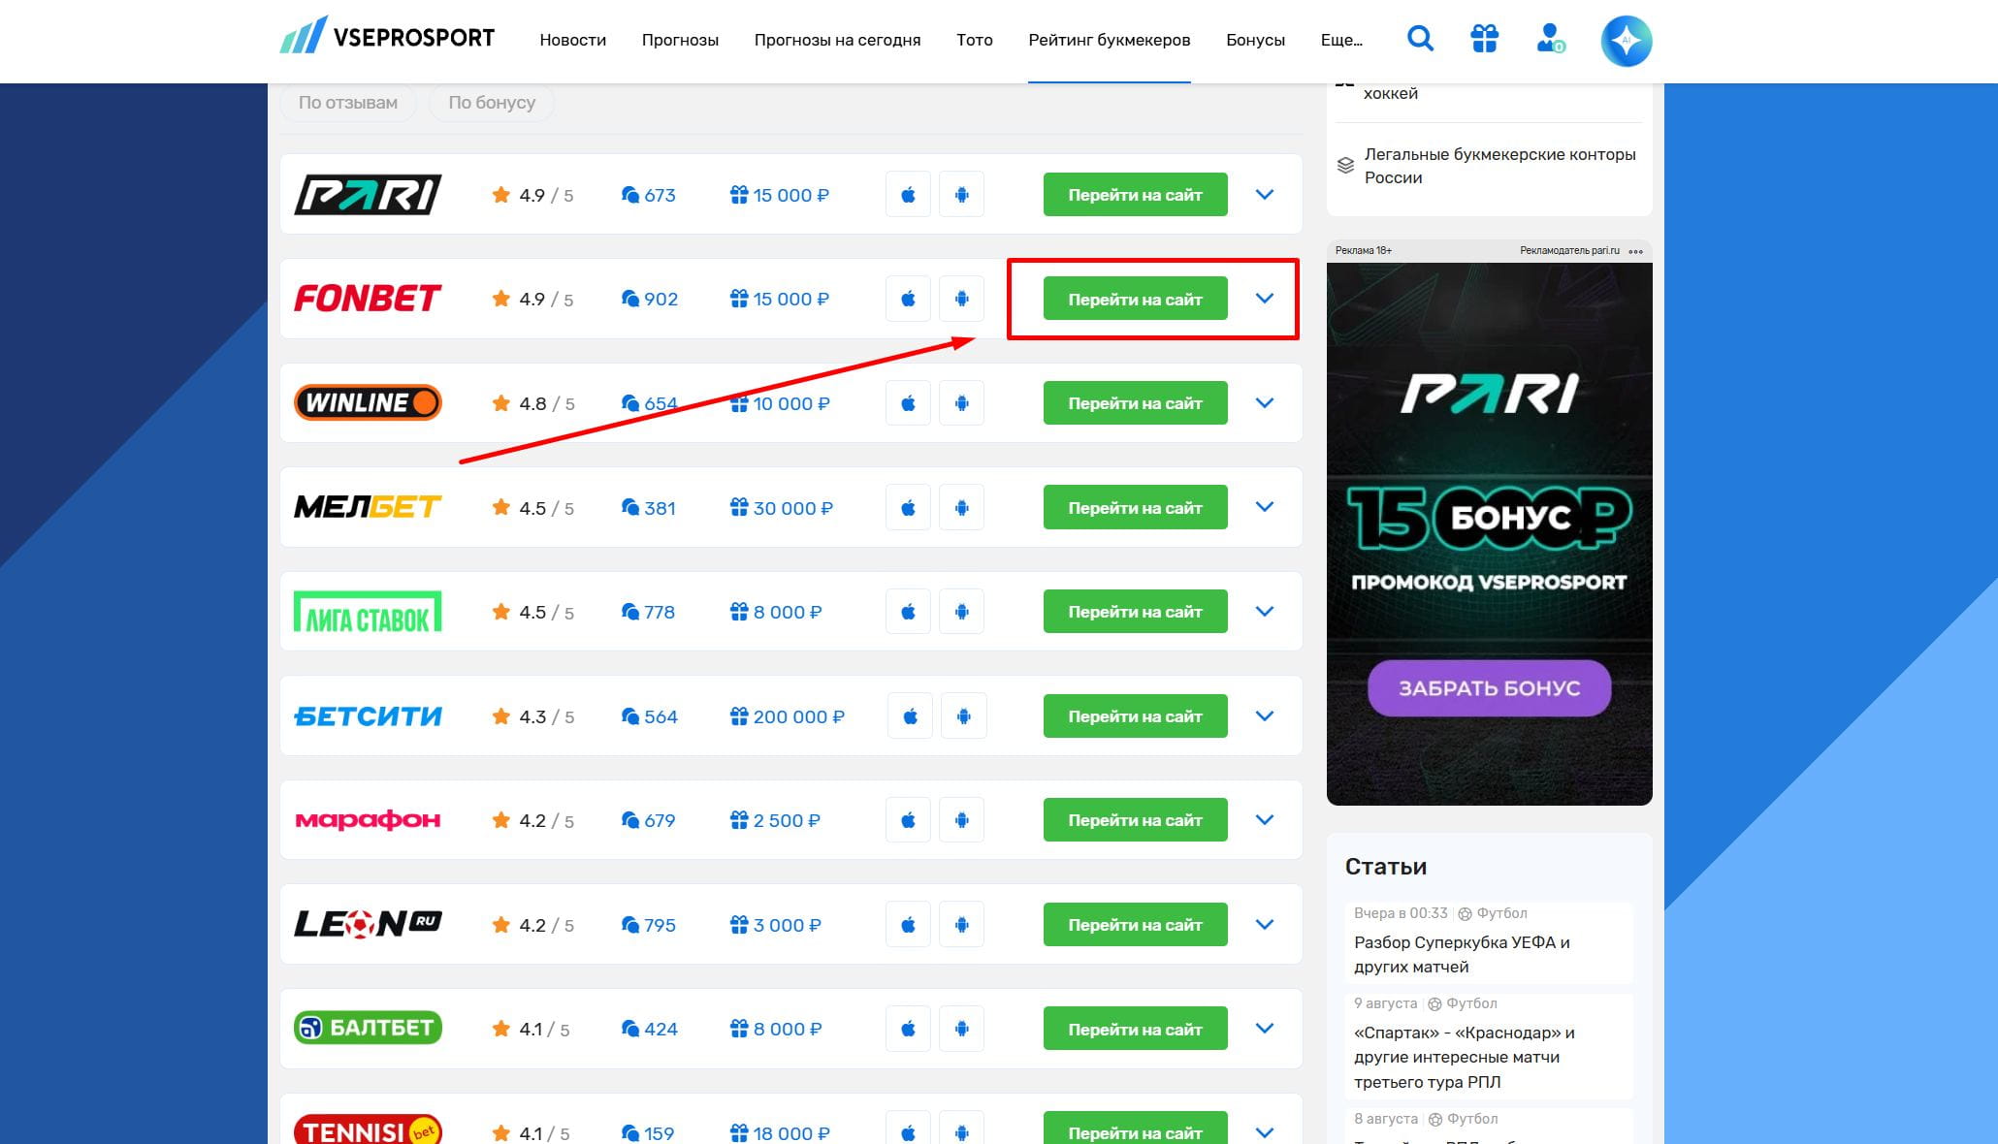1998x1144 pixels.
Task: Click the 30 000 ₽ bonus for Мелбет
Action: [782, 508]
